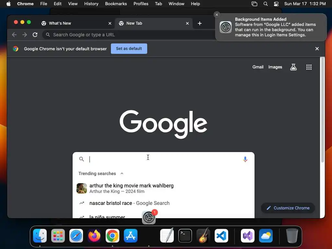
Task: Open the Images link
Action: [275, 67]
